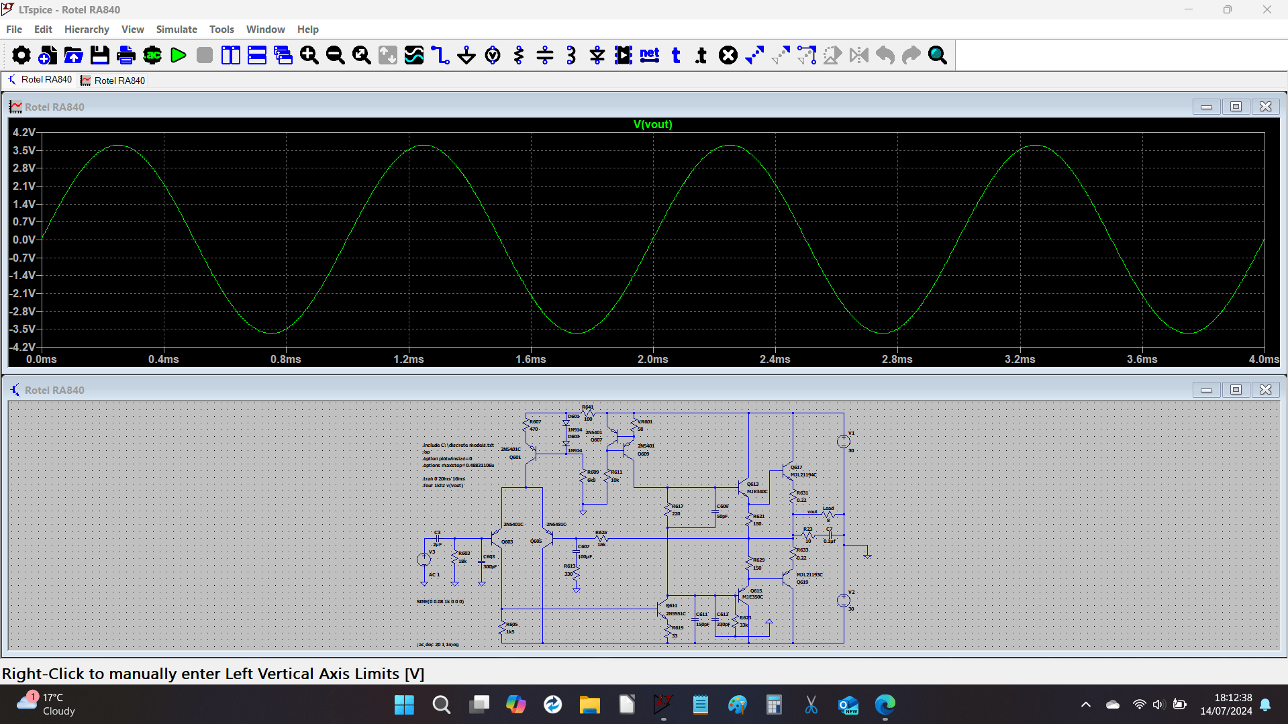The width and height of the screenshot is (1288, 724).
Task: Minimize the schematic subwindow
Action: pos(1206,390)
